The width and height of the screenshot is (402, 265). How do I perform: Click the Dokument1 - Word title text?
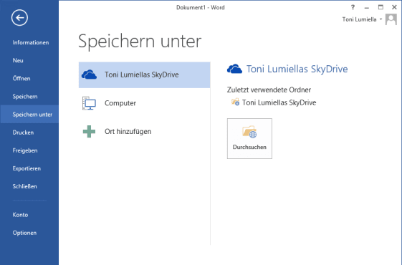pyautogui.click(x=200, y=7)
